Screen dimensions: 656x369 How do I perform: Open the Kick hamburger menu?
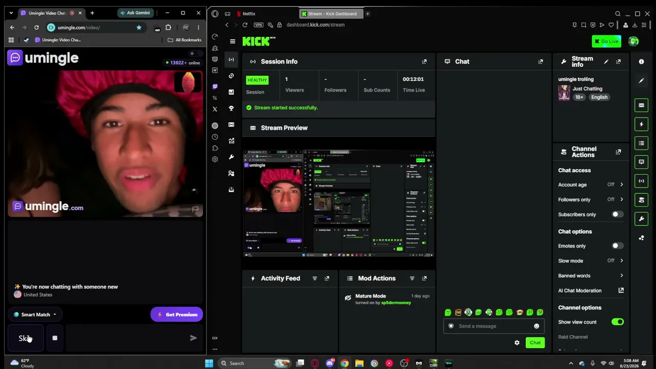(x=233, y=42)
